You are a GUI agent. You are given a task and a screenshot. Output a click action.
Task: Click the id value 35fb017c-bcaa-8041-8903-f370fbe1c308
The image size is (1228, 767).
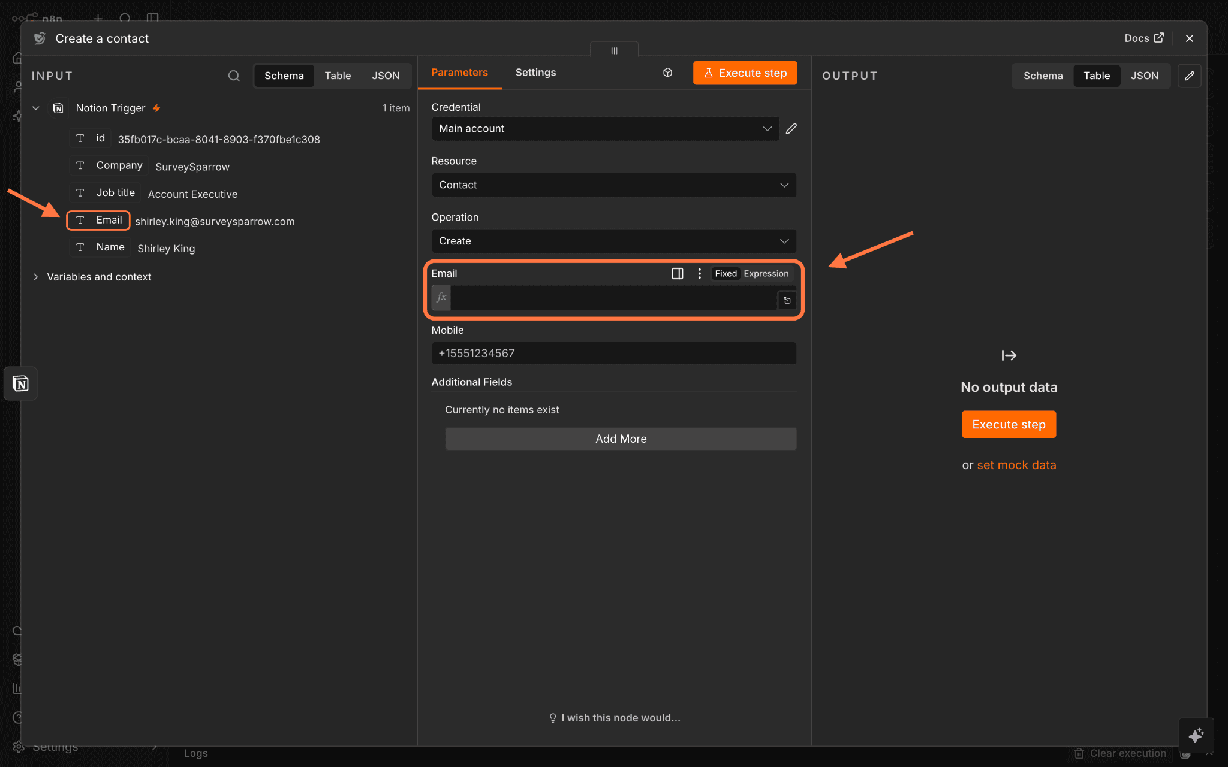[219, 140]
